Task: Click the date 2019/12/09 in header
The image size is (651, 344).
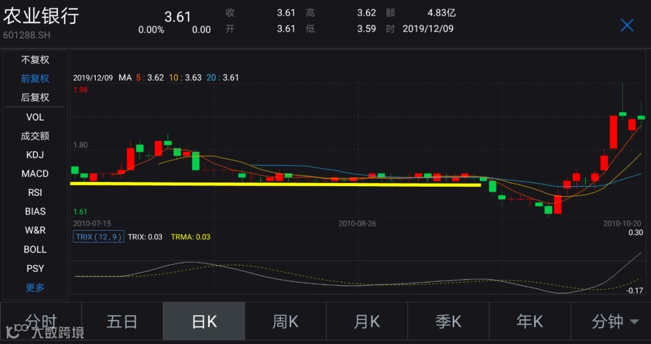Action: [x=428, y=29]
